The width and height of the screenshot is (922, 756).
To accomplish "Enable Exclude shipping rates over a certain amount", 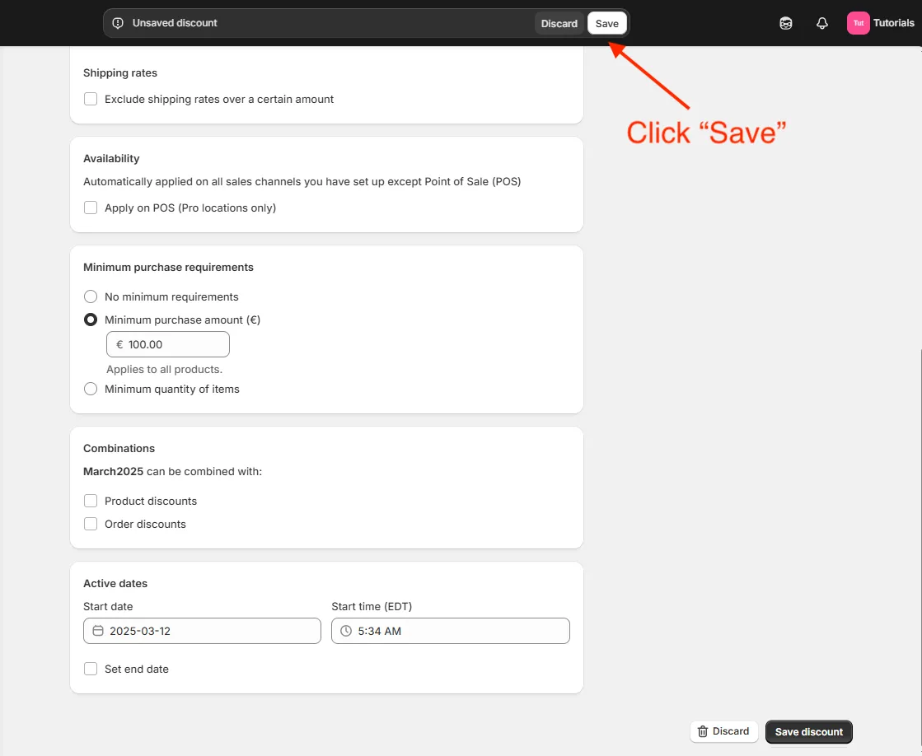I will [x=91, y=98].
